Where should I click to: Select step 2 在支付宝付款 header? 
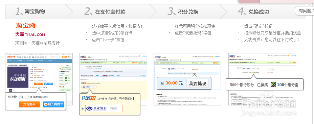click(x=105, y=12)
